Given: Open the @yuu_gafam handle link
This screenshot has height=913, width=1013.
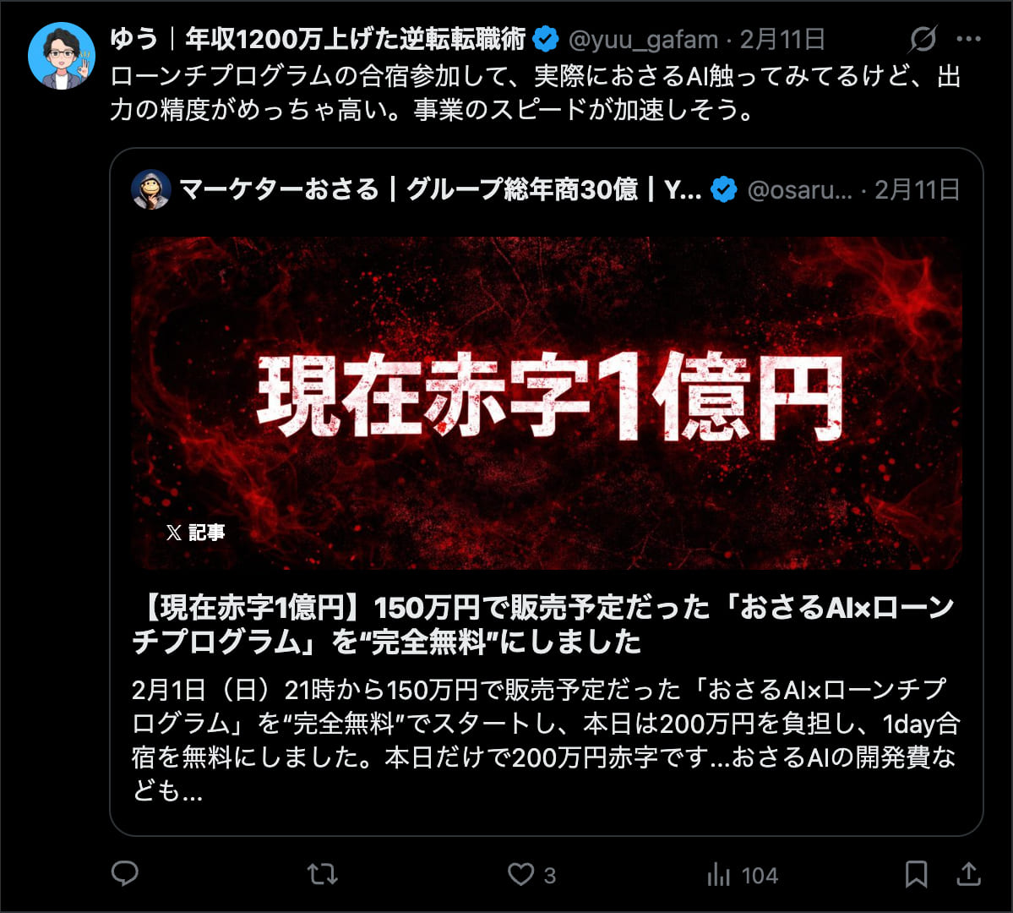Looking at the screenshot, I should tap(644, 40).
